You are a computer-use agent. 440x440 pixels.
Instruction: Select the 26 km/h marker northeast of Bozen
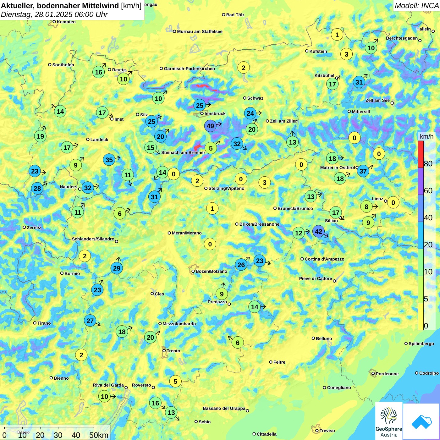tap(241, 265)
